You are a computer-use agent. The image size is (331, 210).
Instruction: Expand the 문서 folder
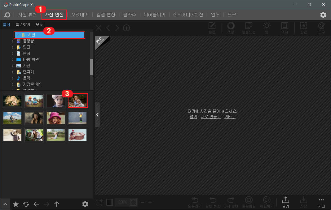tap(13, 53)
